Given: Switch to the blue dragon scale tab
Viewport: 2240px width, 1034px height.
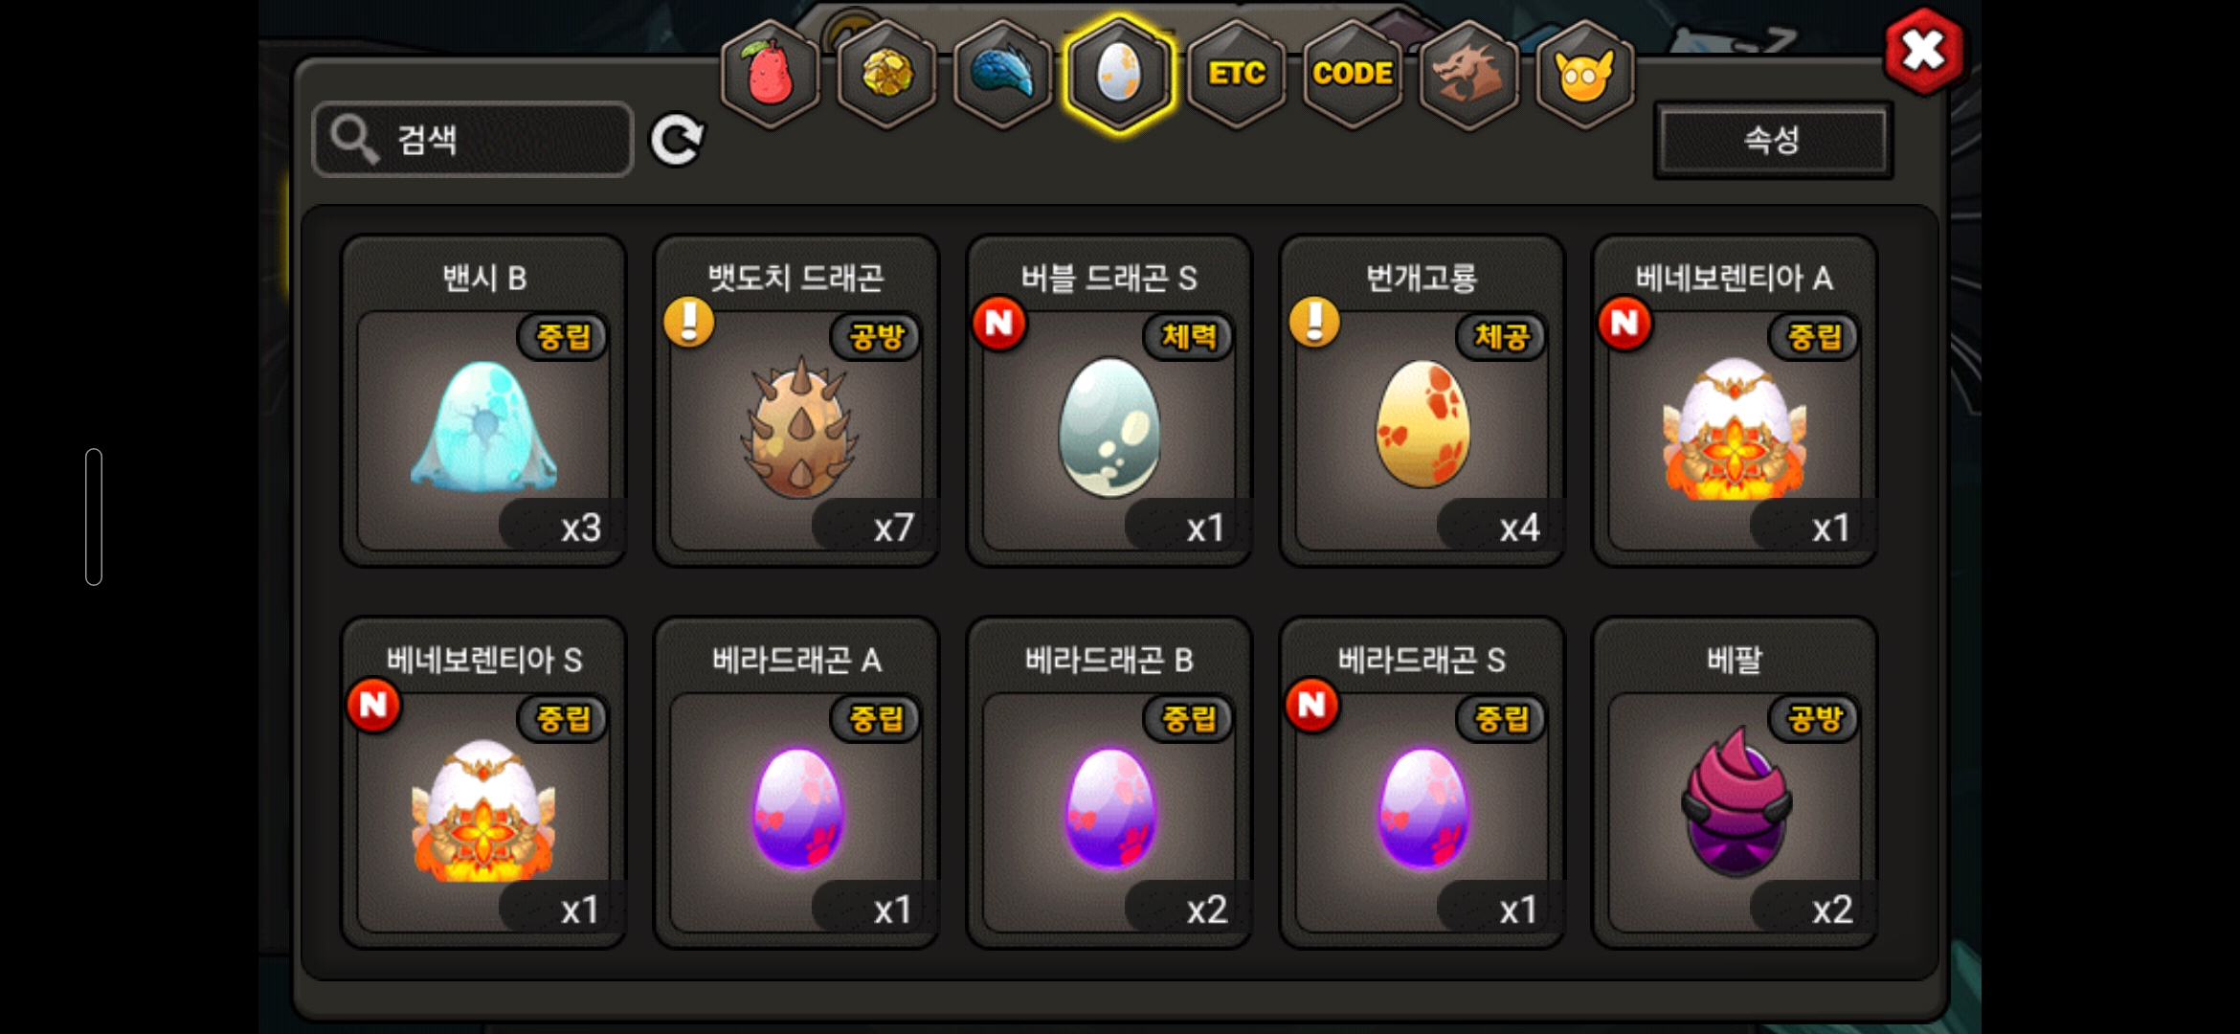Looking at the screenshot, I should [x=1003, y=74].
